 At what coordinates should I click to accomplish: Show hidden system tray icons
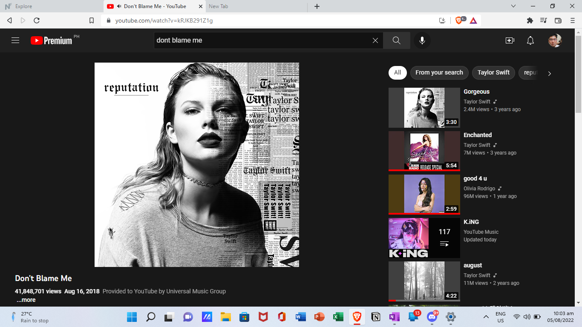(x=486, y=317)
